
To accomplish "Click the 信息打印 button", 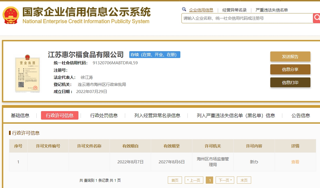I will pyautogui.click(x=290, y=83).
